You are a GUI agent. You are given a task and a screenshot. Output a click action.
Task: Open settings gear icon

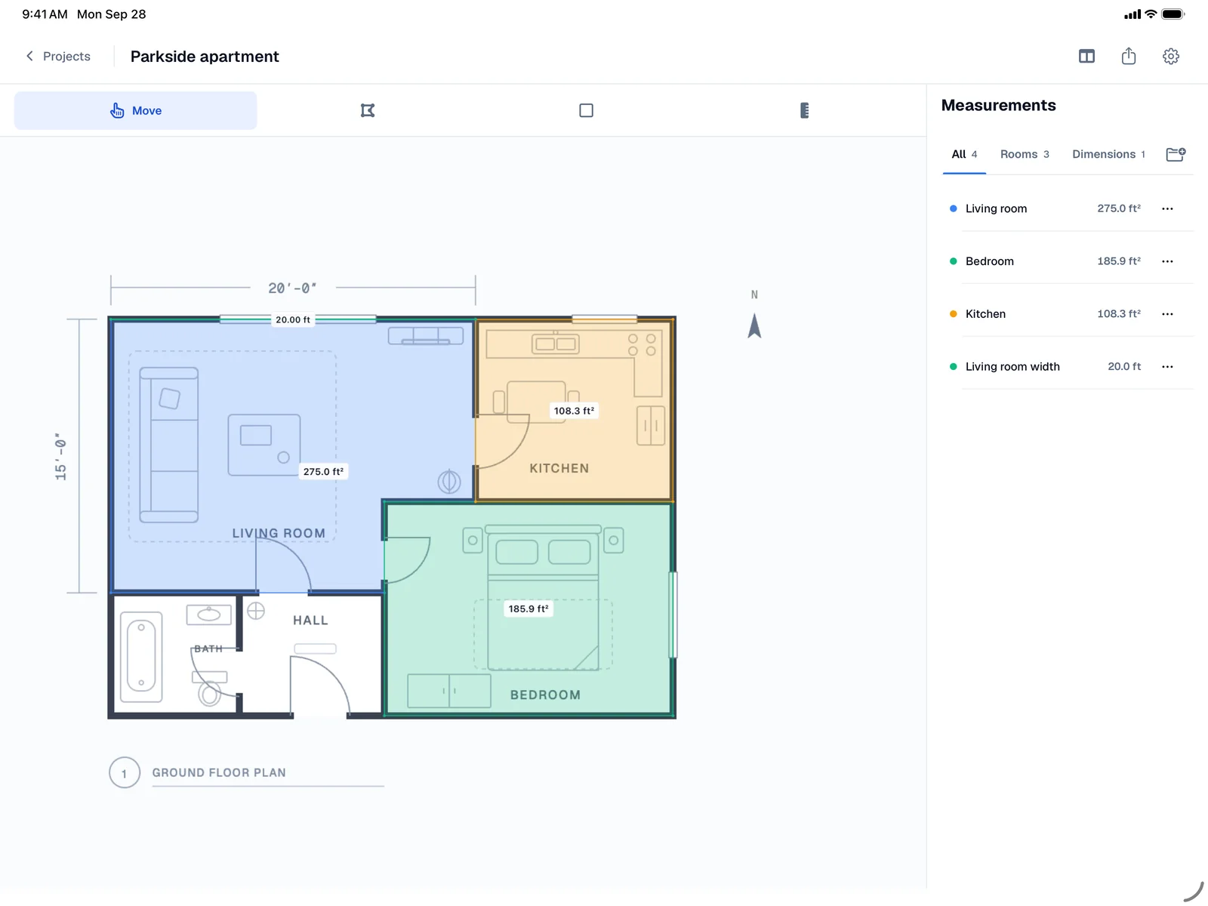tap(1171, 56)
